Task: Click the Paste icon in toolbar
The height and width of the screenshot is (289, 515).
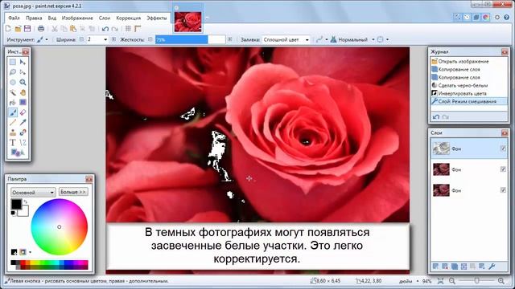Action: pyautogui.click(x=73, y=29)
